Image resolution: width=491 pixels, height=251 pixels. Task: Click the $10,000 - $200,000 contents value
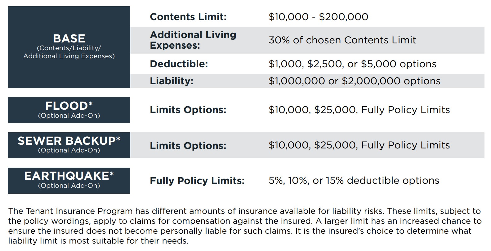tap(319, 17)
